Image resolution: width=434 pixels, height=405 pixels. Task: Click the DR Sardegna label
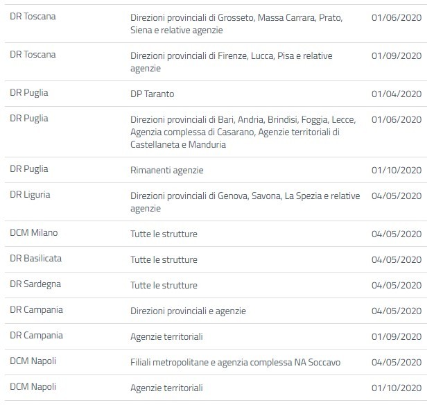pyautogui.click(x=35, y=285)
